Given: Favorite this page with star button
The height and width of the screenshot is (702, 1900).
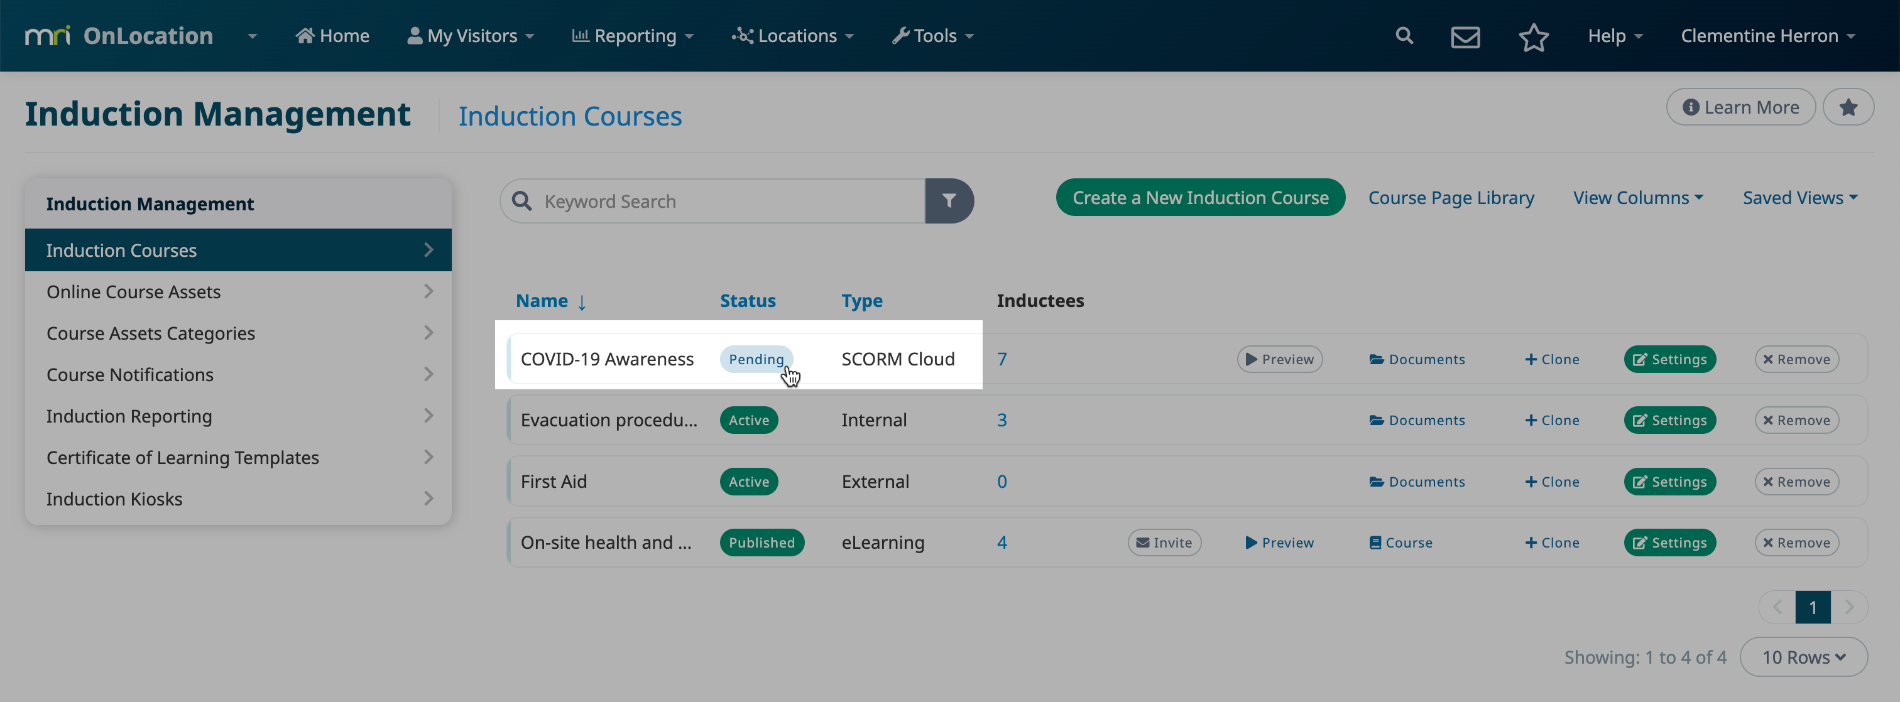Looking at the screenshot, I should pos(1848,107).
